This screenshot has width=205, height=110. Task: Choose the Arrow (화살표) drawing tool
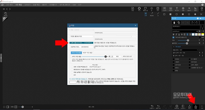pyautogui.click(x=152, y=14)
